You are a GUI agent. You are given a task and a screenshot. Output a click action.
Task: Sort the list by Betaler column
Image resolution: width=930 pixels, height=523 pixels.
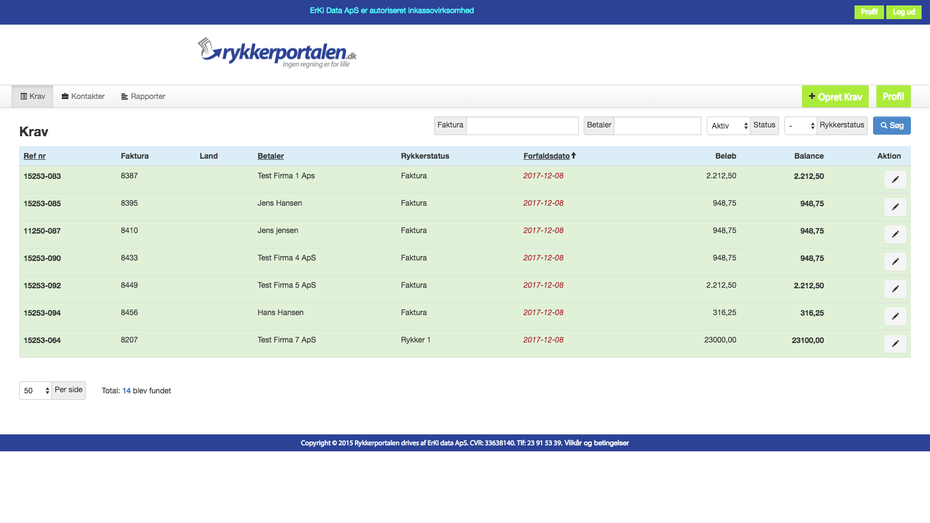click(270, 155)
